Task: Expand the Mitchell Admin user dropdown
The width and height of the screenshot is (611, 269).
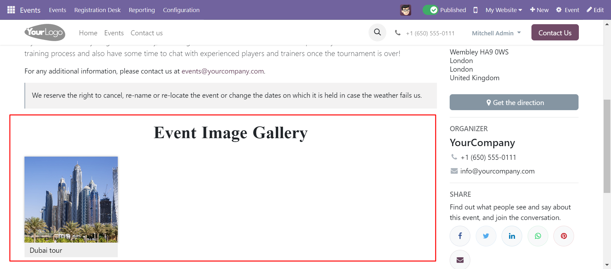Action: [x=496, y=33]
